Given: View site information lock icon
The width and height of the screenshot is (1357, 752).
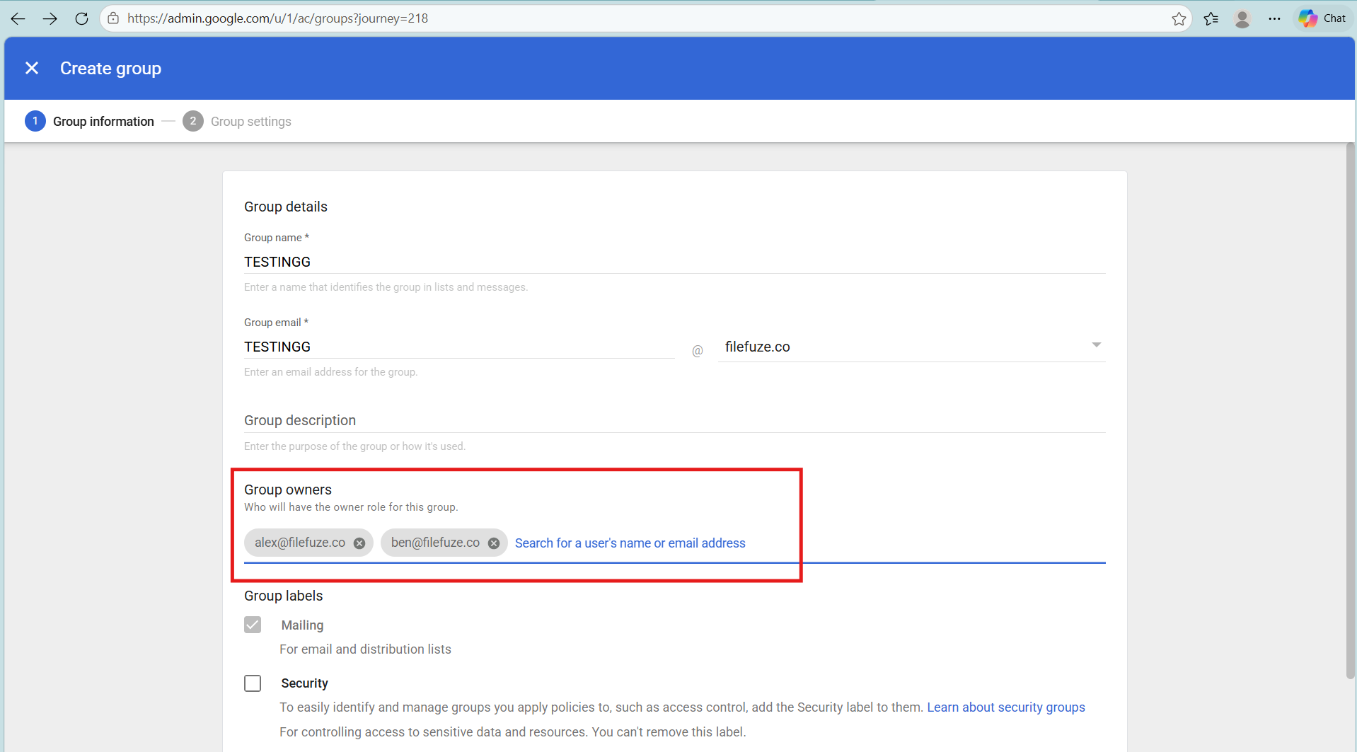Looking at the screenshot, I should coord(113,18).
